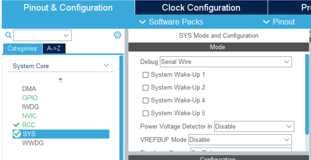Click the sort arrows above DMA
The height and width of the screenshot is (160, 311).
(x=60, y=80)
